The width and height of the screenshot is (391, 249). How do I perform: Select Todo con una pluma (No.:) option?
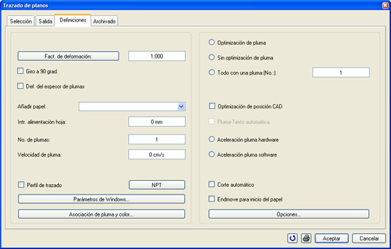(212, 72)
